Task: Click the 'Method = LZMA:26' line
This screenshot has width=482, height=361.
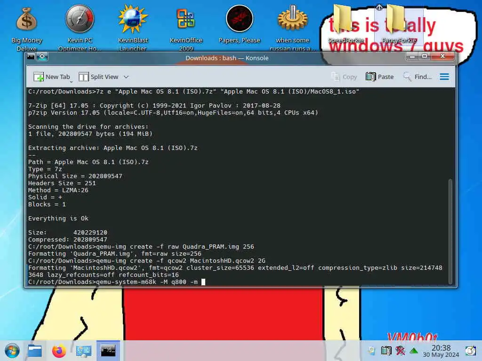Action: pyautogui.click(x=58, y=190)
